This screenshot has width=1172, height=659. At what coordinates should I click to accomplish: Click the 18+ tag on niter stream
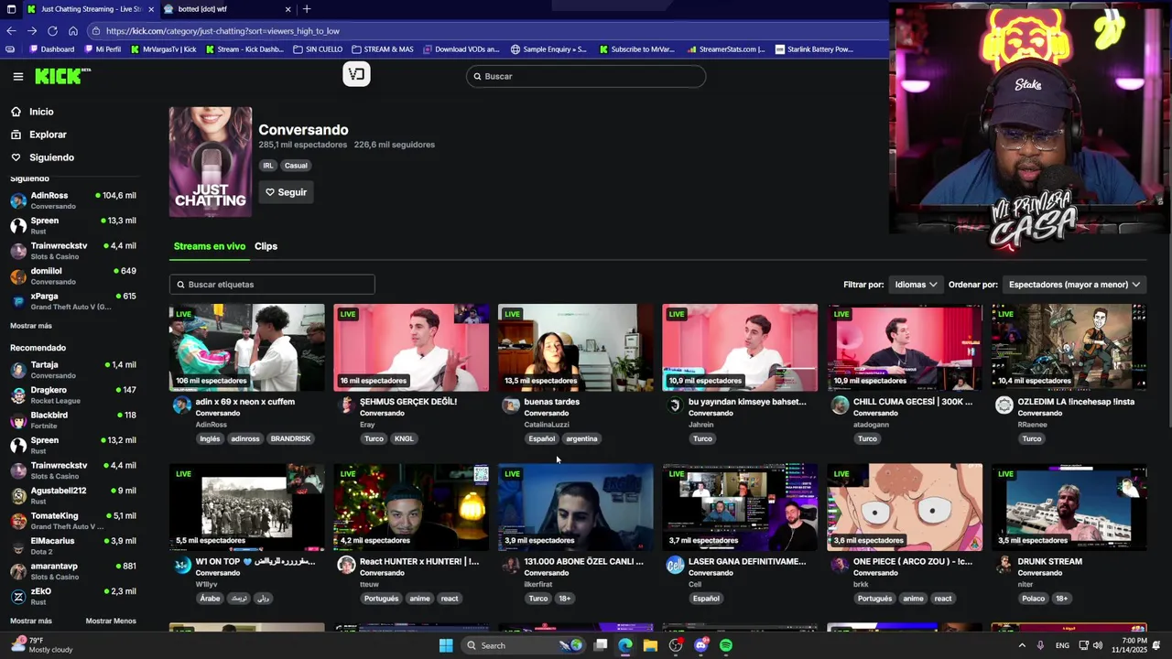pos(1061,599)
